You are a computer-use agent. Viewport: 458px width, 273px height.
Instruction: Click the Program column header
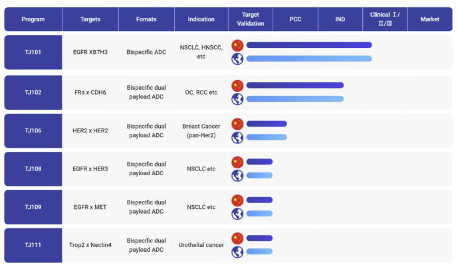[33, 19]
